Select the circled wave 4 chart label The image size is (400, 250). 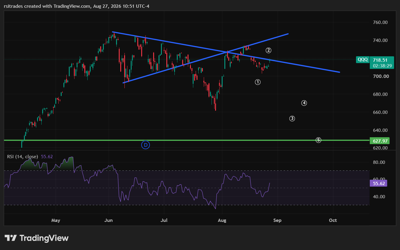pos(304,103)
